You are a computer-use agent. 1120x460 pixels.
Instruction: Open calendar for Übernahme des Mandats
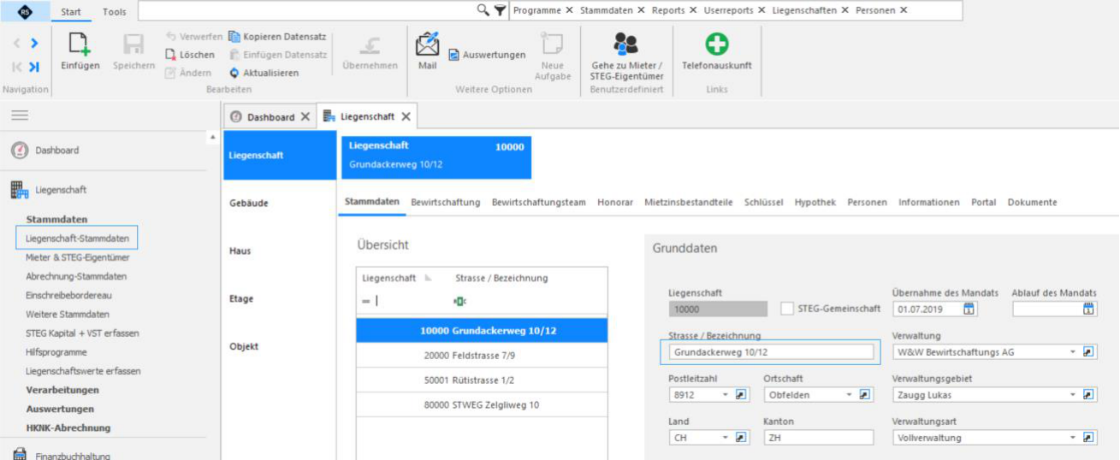coord(969,309)
